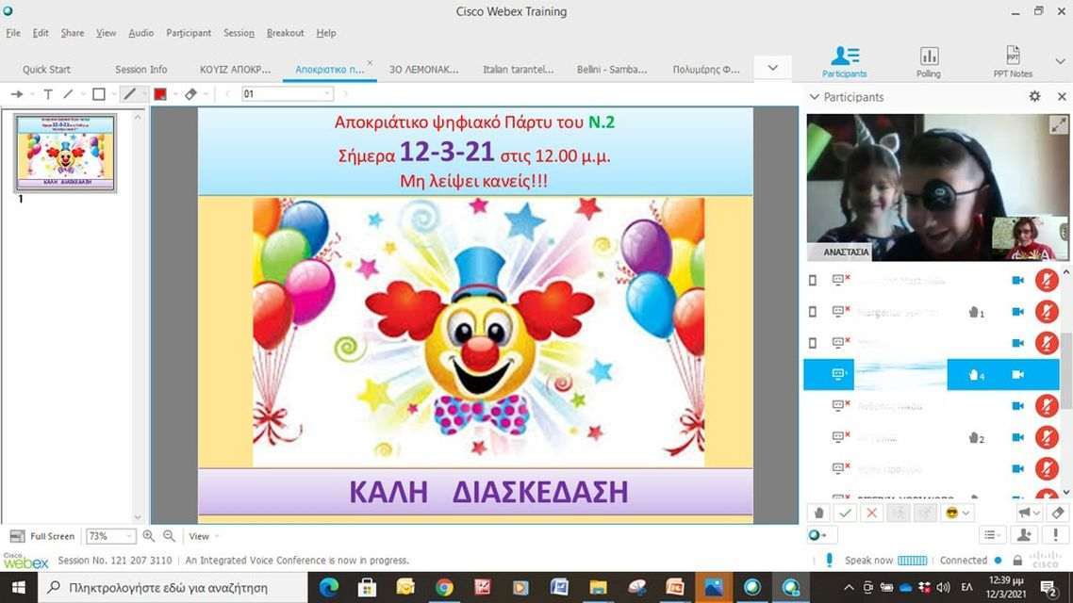This screenshot has width=1073, height=603.
Task: Open the PPT Notes panel
Action: 1013,62
